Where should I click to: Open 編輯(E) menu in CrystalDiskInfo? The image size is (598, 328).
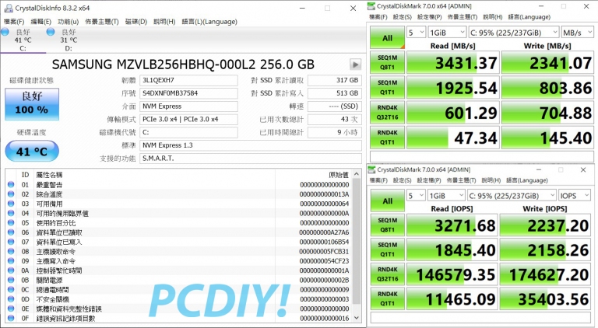pyautogui.click(x=40, y=22)
